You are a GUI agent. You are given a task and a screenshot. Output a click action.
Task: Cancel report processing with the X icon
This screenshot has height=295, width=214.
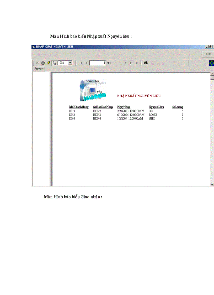37,63
